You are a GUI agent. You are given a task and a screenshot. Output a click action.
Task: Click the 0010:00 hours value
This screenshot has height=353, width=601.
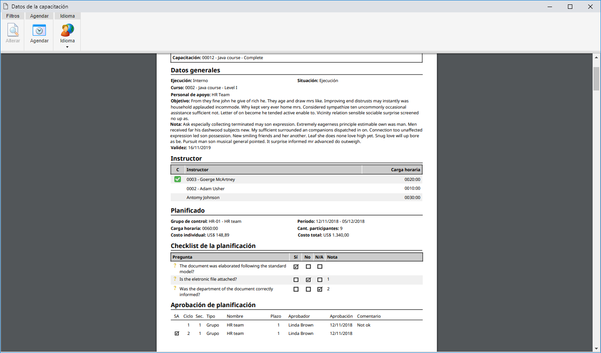click(x=412, y=188)
